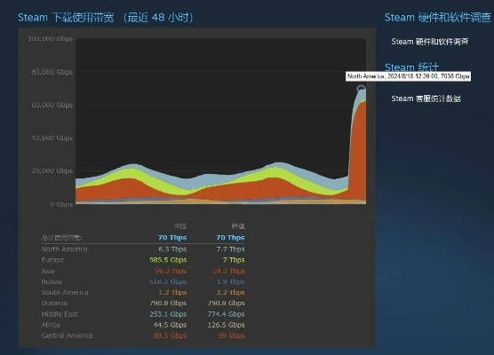The width and height of the screenshot is (494, 355).
Task: Click the Steam 下载使用带宽 title
Action: [x=105, y=18]
